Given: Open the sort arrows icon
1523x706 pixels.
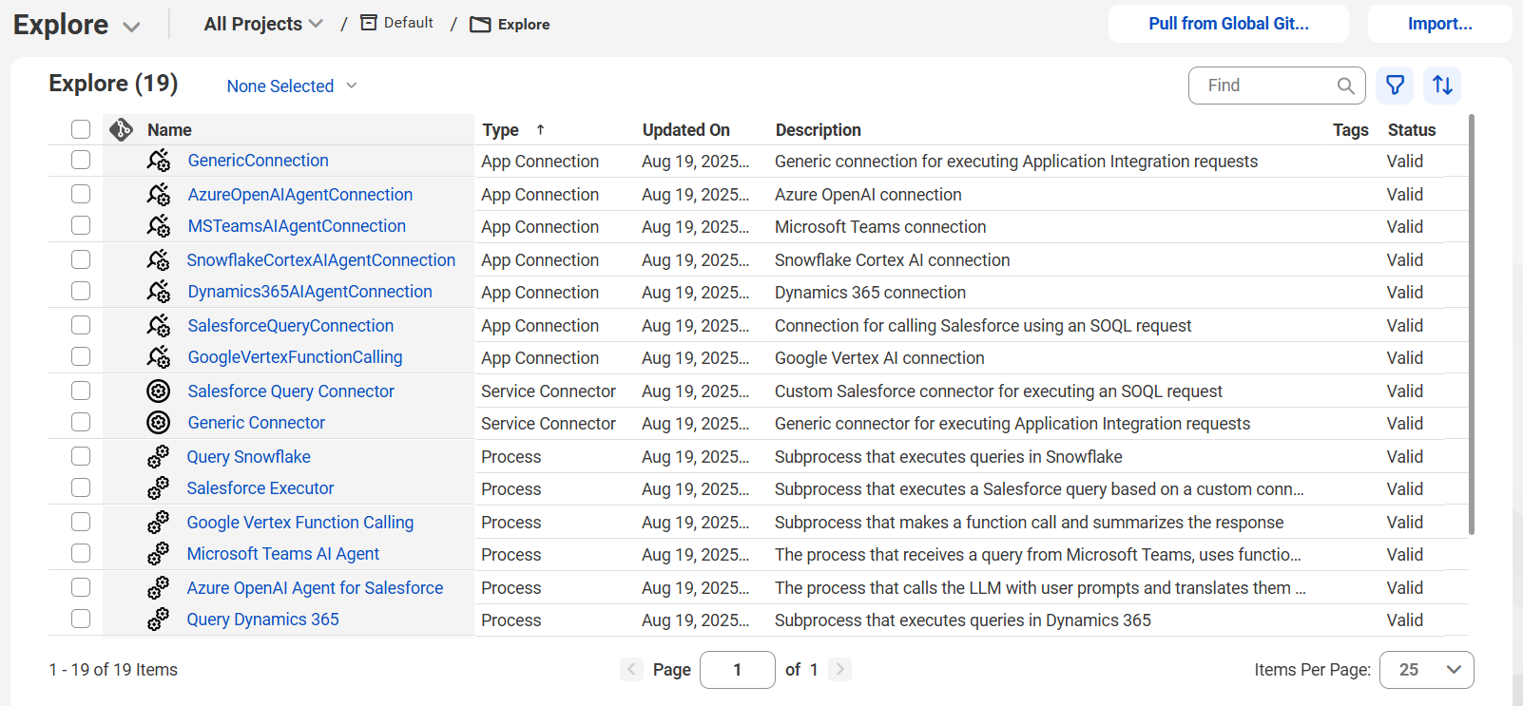Looking at the screenshot, I should 1442,86.
